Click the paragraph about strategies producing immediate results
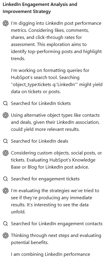This screenshot has width=108, height=257. coord(55,201)
